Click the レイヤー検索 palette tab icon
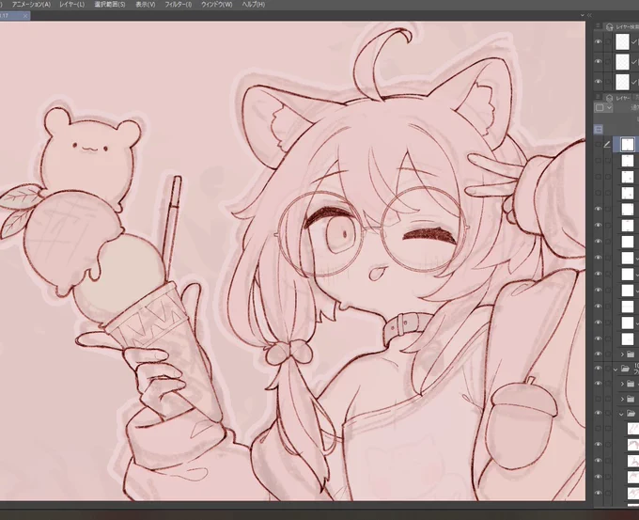Screen dimensions: 639x520 click(x=609, y=27)
